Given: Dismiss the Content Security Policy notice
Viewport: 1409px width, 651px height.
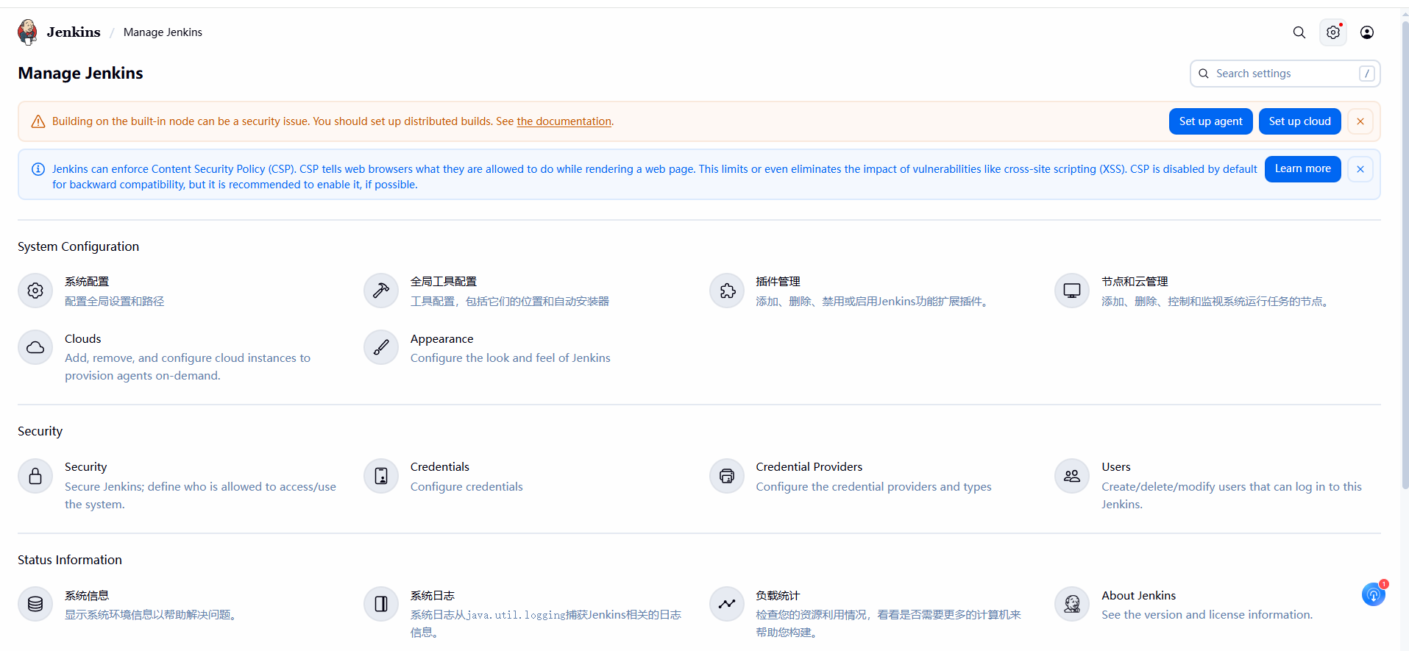Looking at the screenshot, I should [1360, 169].
